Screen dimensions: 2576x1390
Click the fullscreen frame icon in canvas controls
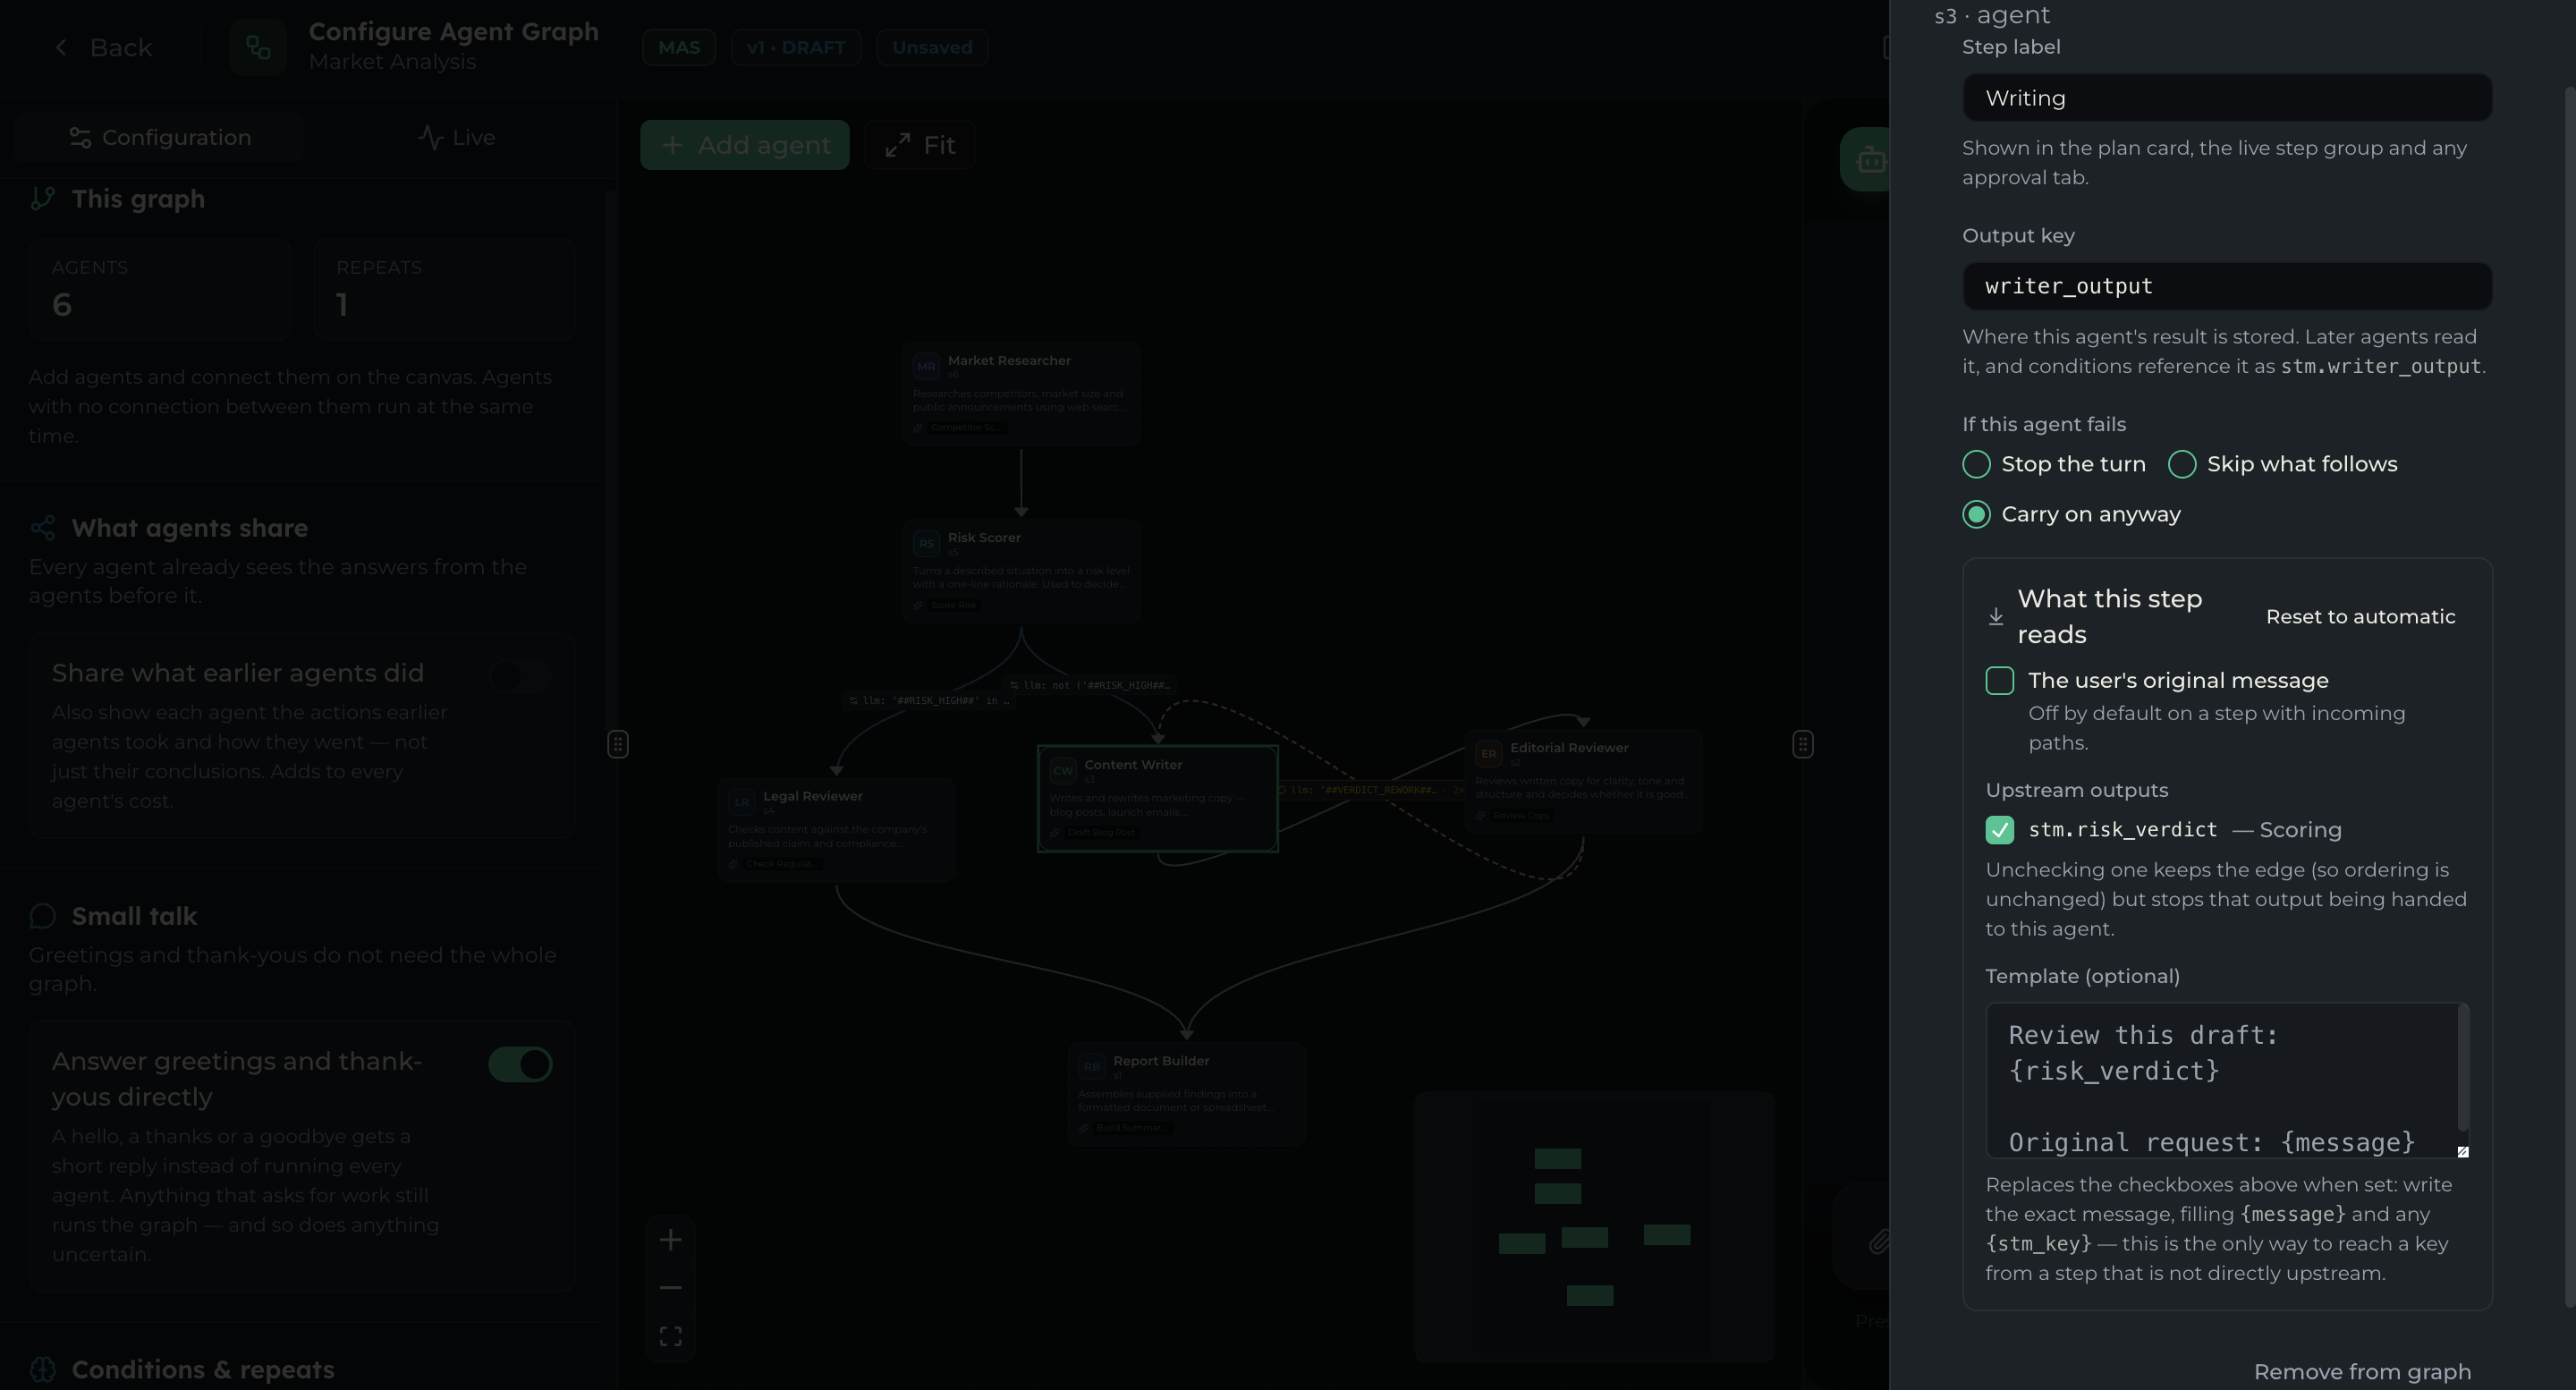tap(670, 1336)
